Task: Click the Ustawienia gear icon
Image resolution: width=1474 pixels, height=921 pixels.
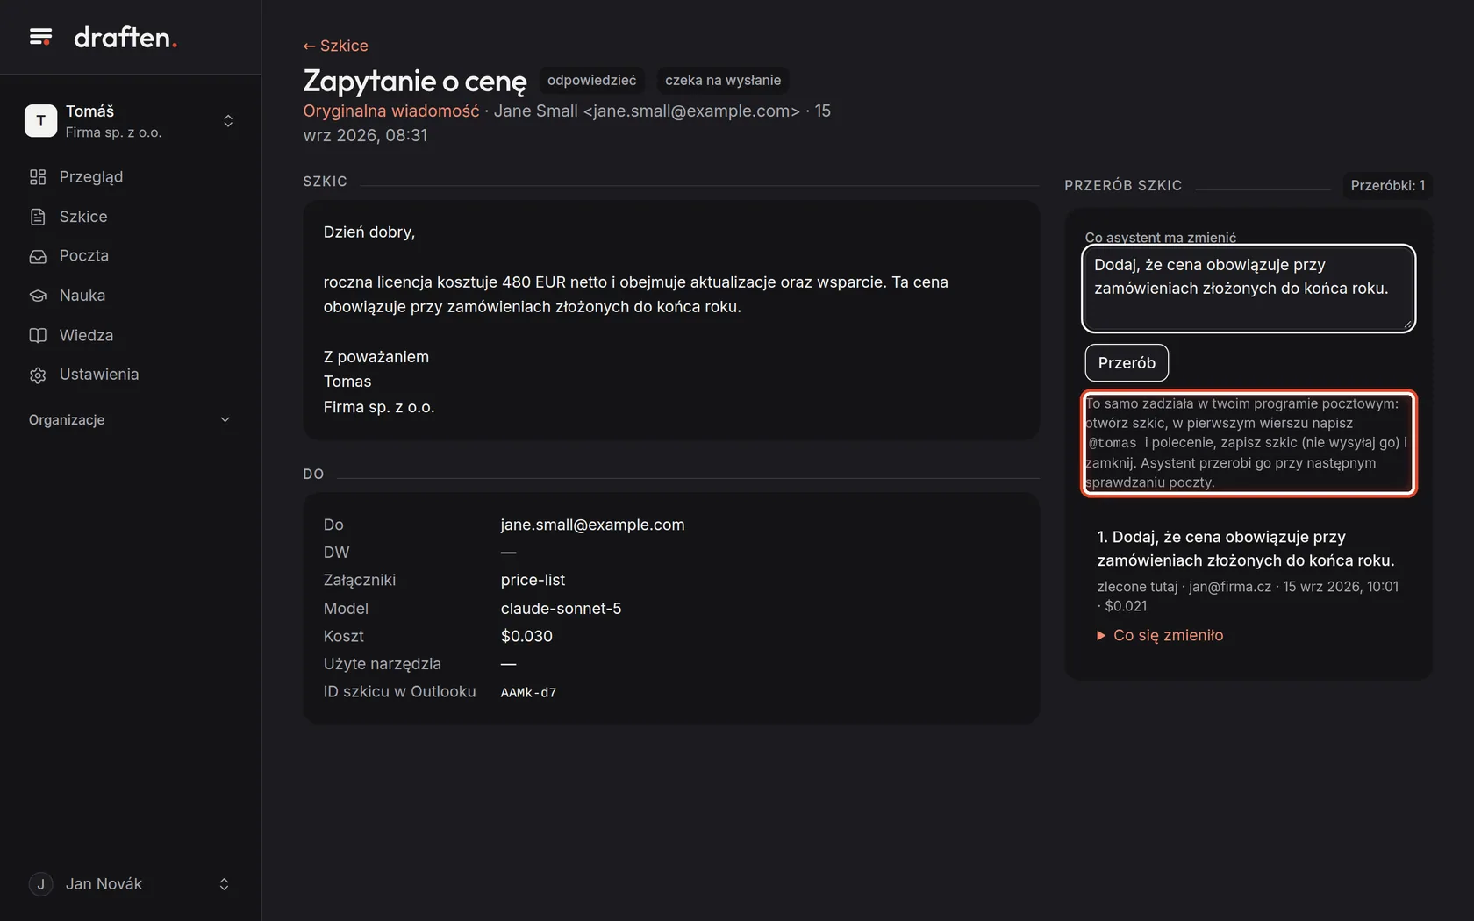Action: 38,375
